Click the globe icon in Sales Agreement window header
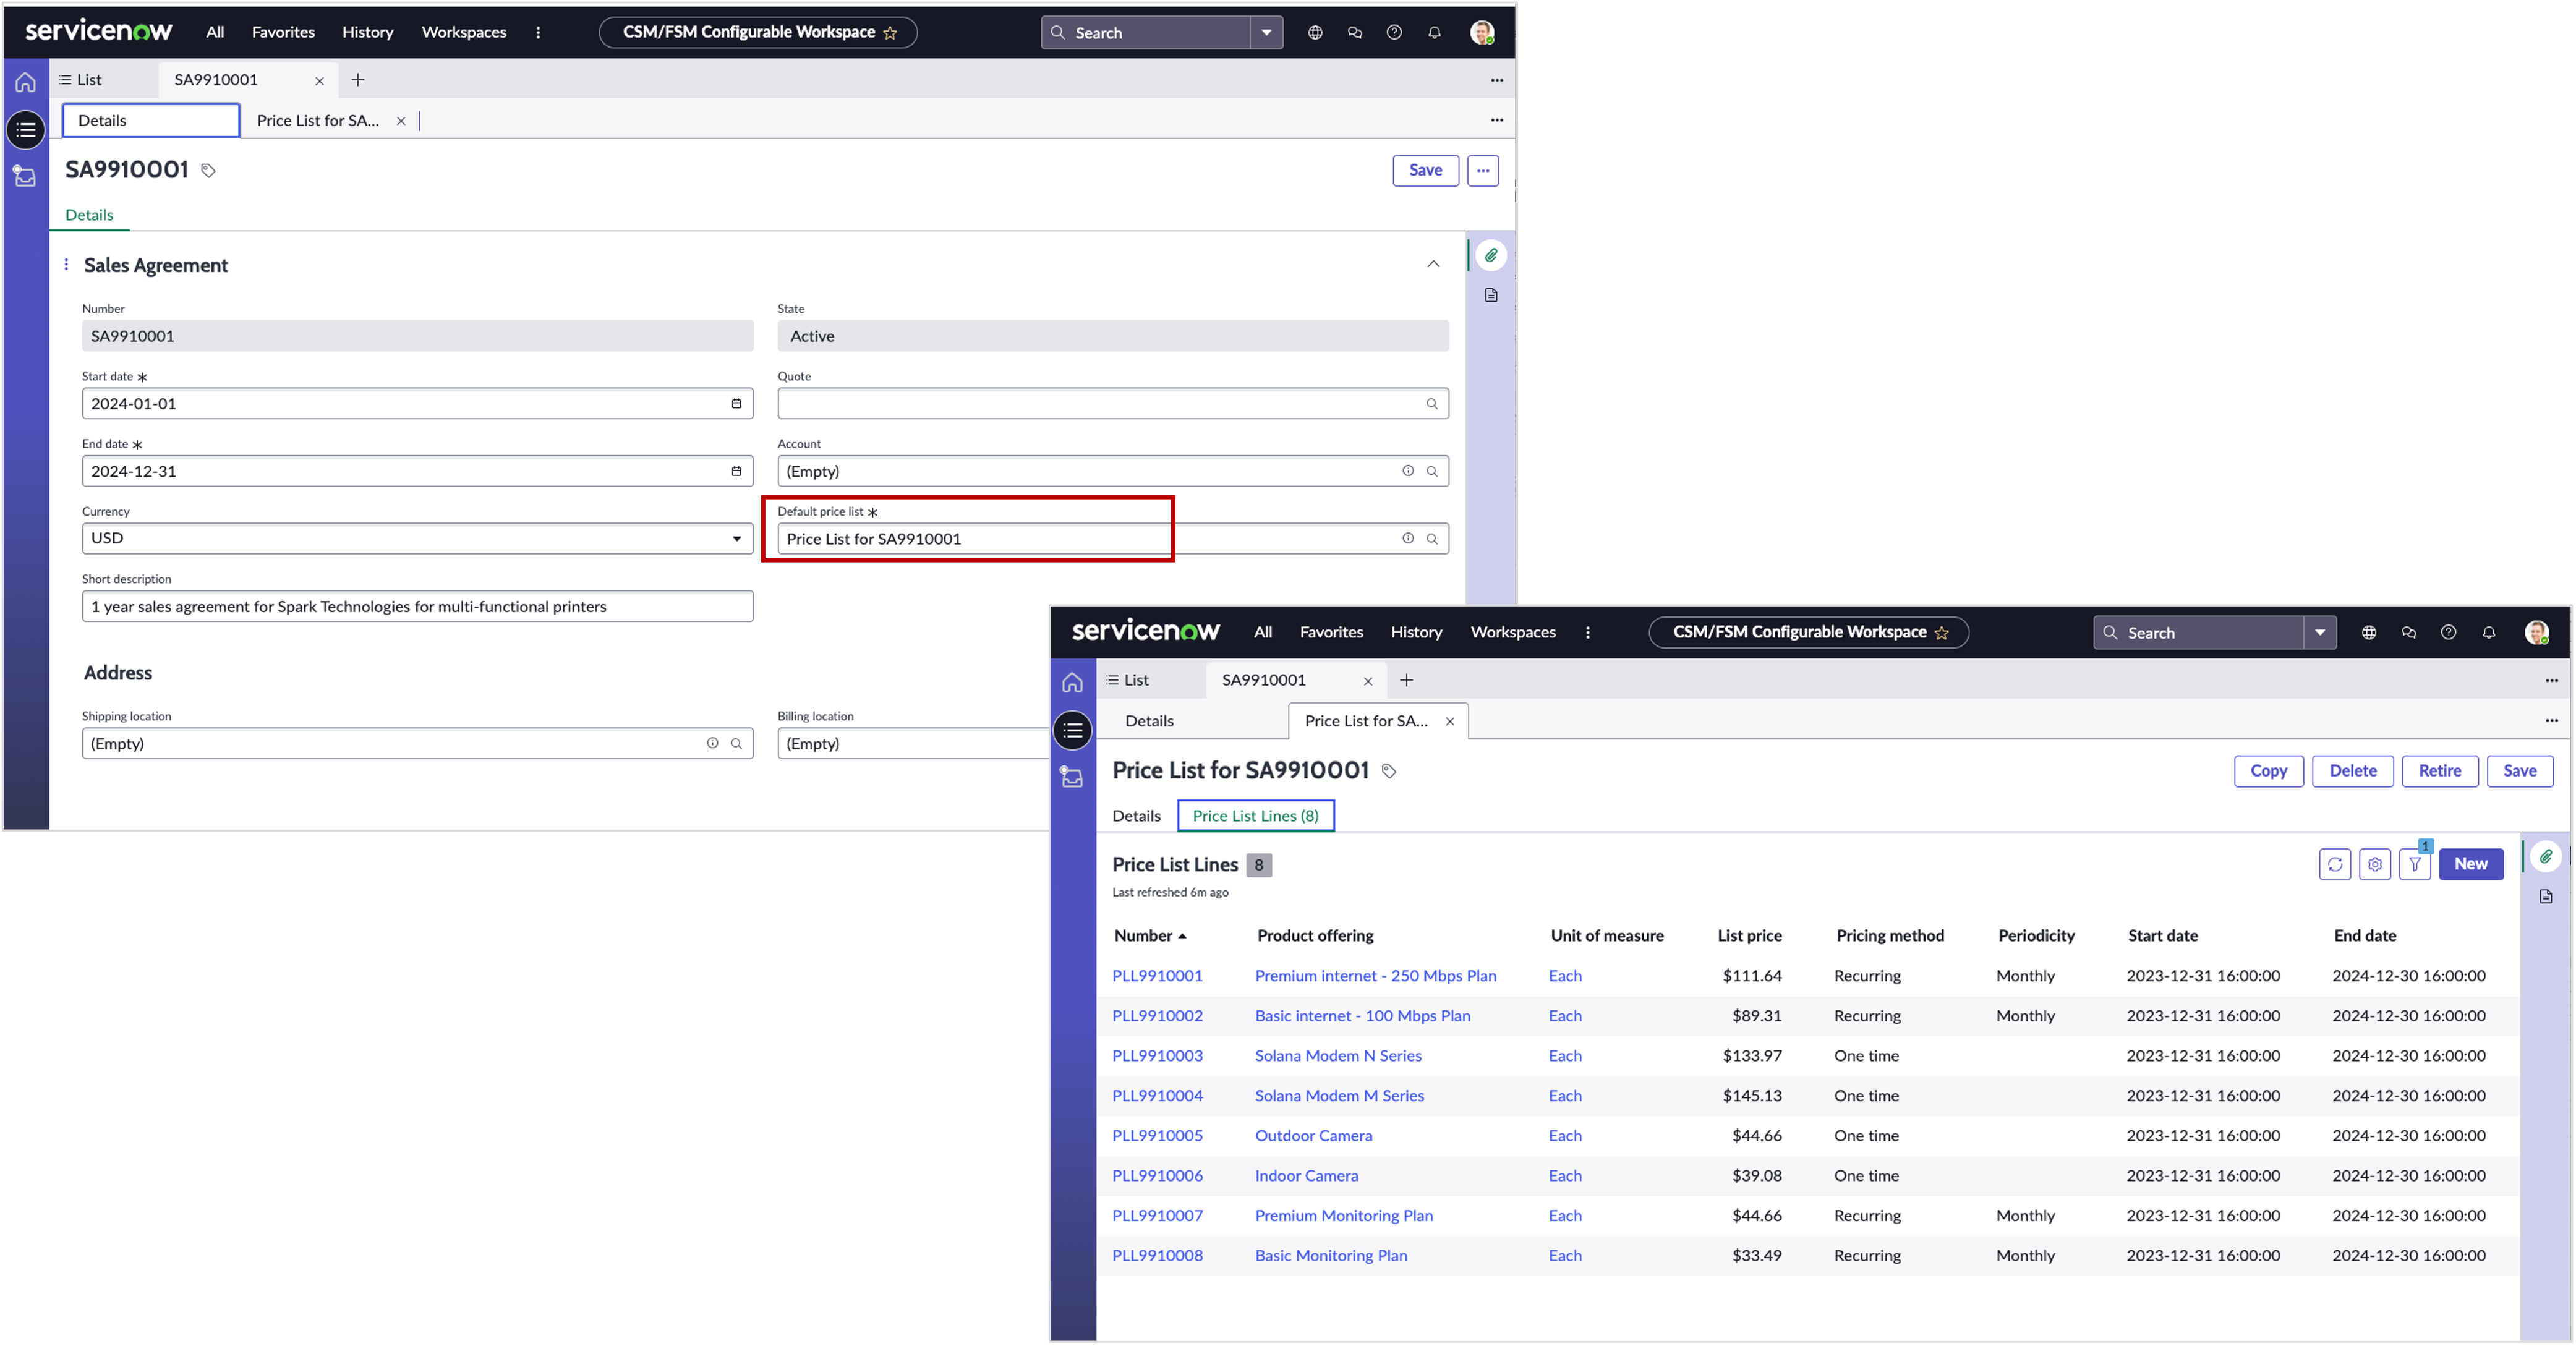 click(1315, 33)
